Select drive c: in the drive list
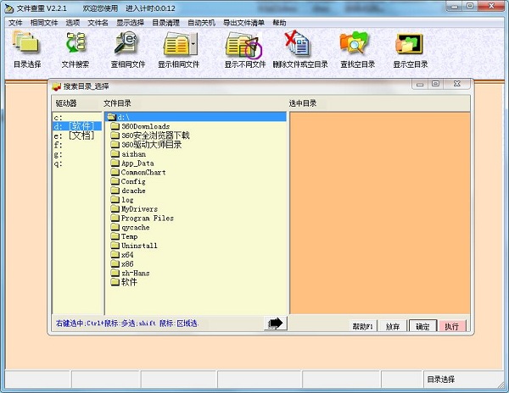This screenshot has width=509, height=393. pos(58,117)
